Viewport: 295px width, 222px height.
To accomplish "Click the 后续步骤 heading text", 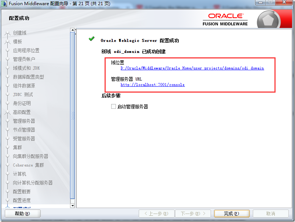I will pyautogui.click(x=111, y=96).
